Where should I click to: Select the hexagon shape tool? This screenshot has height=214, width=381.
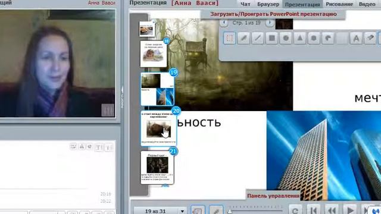point(314,38)
